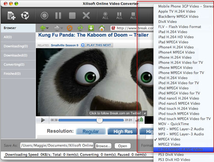The width and height of the screenshot is (214, 162).
Task: Stop the selected task
Action: (72, 15)
